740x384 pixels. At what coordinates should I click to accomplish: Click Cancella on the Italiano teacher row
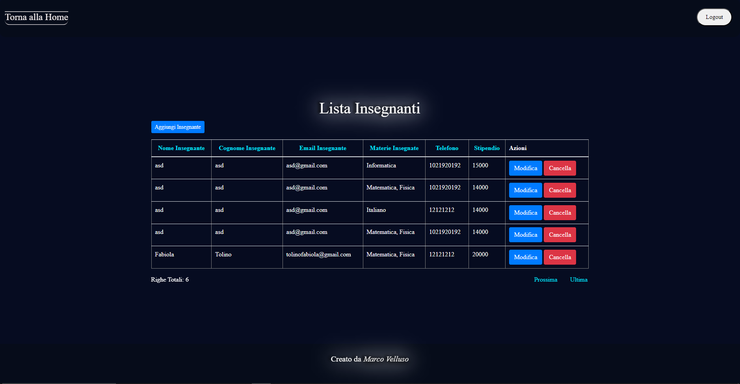click(560, 212)
